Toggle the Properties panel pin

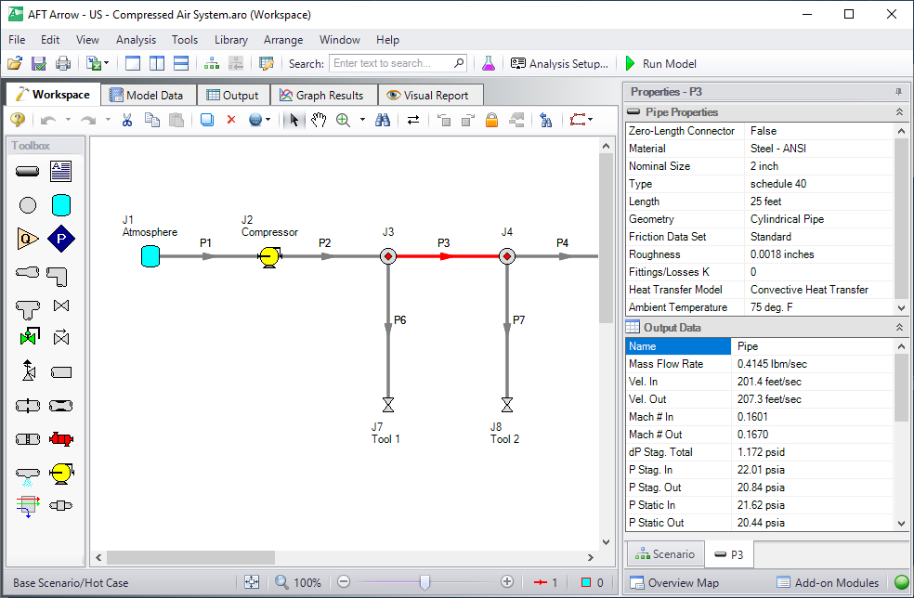[x=899, y=92]
